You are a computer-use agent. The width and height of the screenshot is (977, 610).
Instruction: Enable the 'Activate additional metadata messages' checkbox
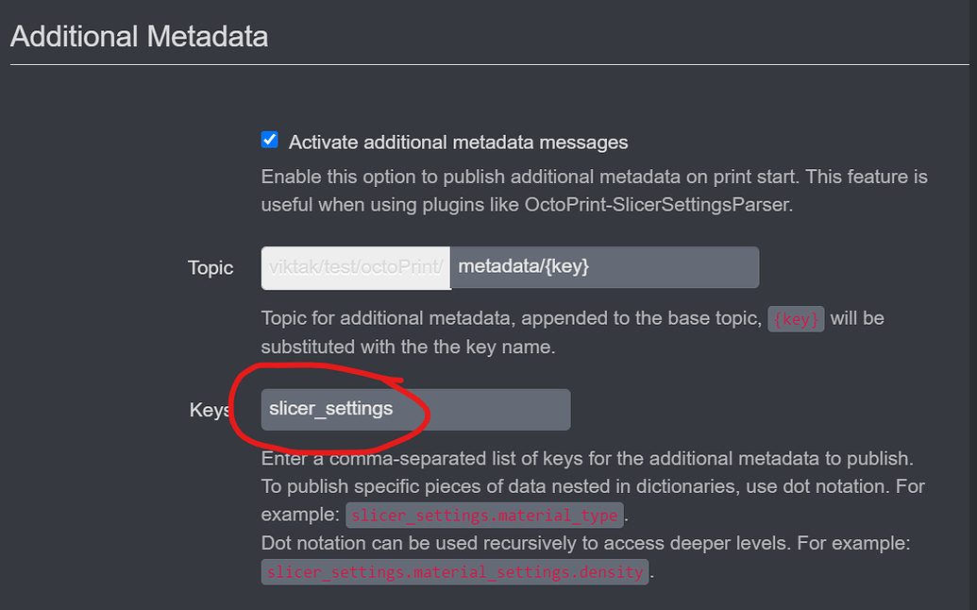pyautogui.click(x=269, y=140)
